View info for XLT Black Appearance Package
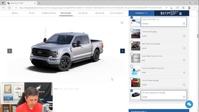This screenshot has height=112, width=199. [184, 97]
